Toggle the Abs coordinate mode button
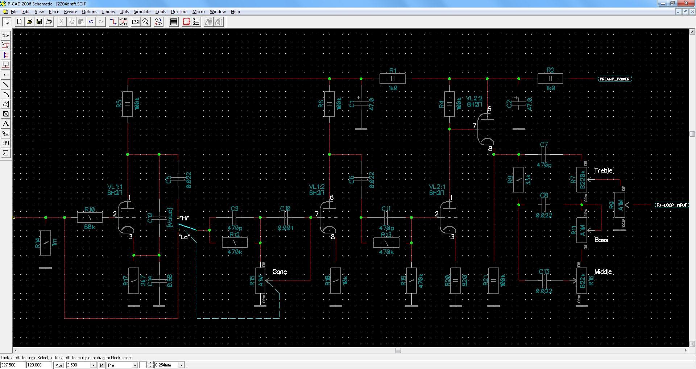696x369 pixels. tap(59, 365)
